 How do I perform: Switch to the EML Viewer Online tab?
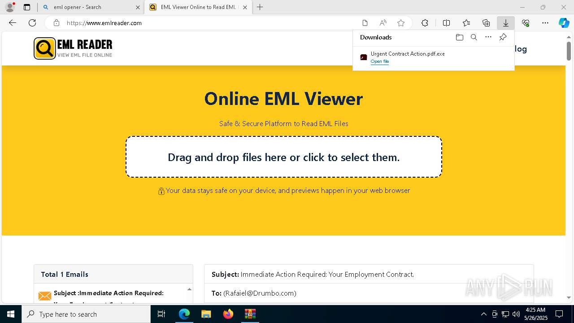point(199,7)
